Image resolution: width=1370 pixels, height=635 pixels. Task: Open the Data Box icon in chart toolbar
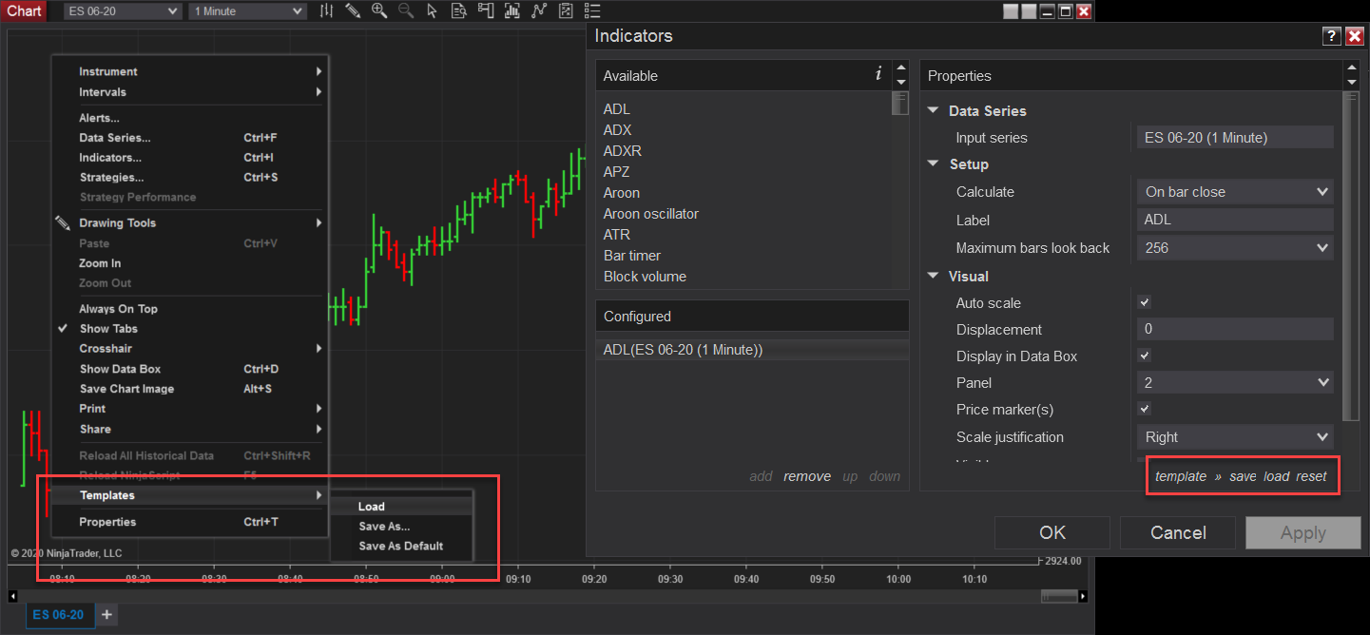pos(459,10)
